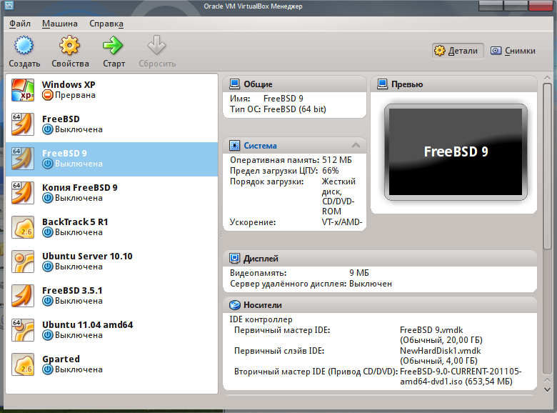Screen dimensions: 557x413
Task: Select the FreeBSD 3.5.1 entry
Action: pos(112,296)
